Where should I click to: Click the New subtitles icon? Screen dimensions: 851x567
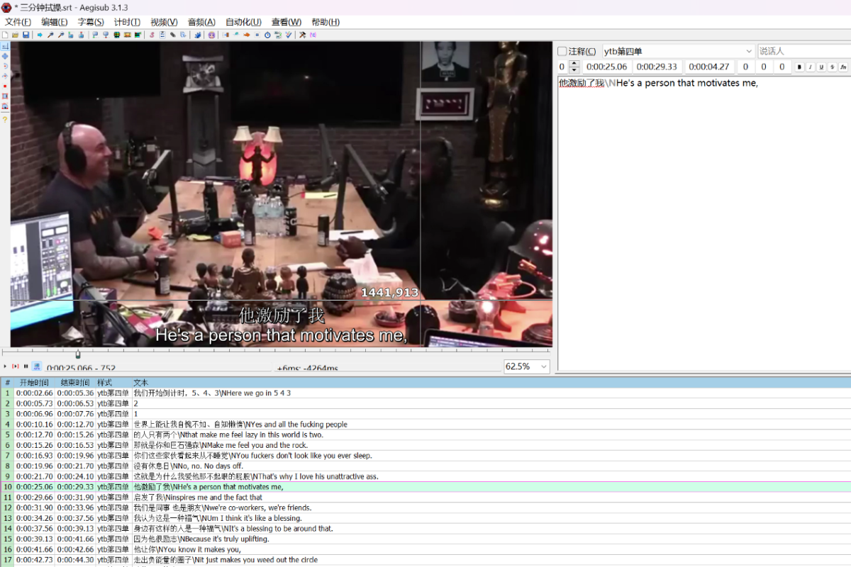click(x=6, y=35)
